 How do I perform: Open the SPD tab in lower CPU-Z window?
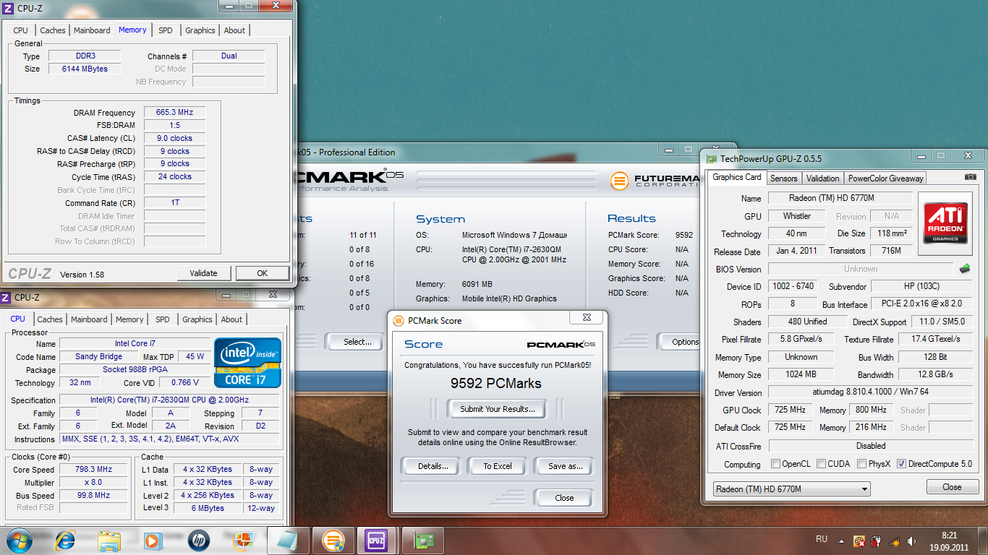(163, 319)
